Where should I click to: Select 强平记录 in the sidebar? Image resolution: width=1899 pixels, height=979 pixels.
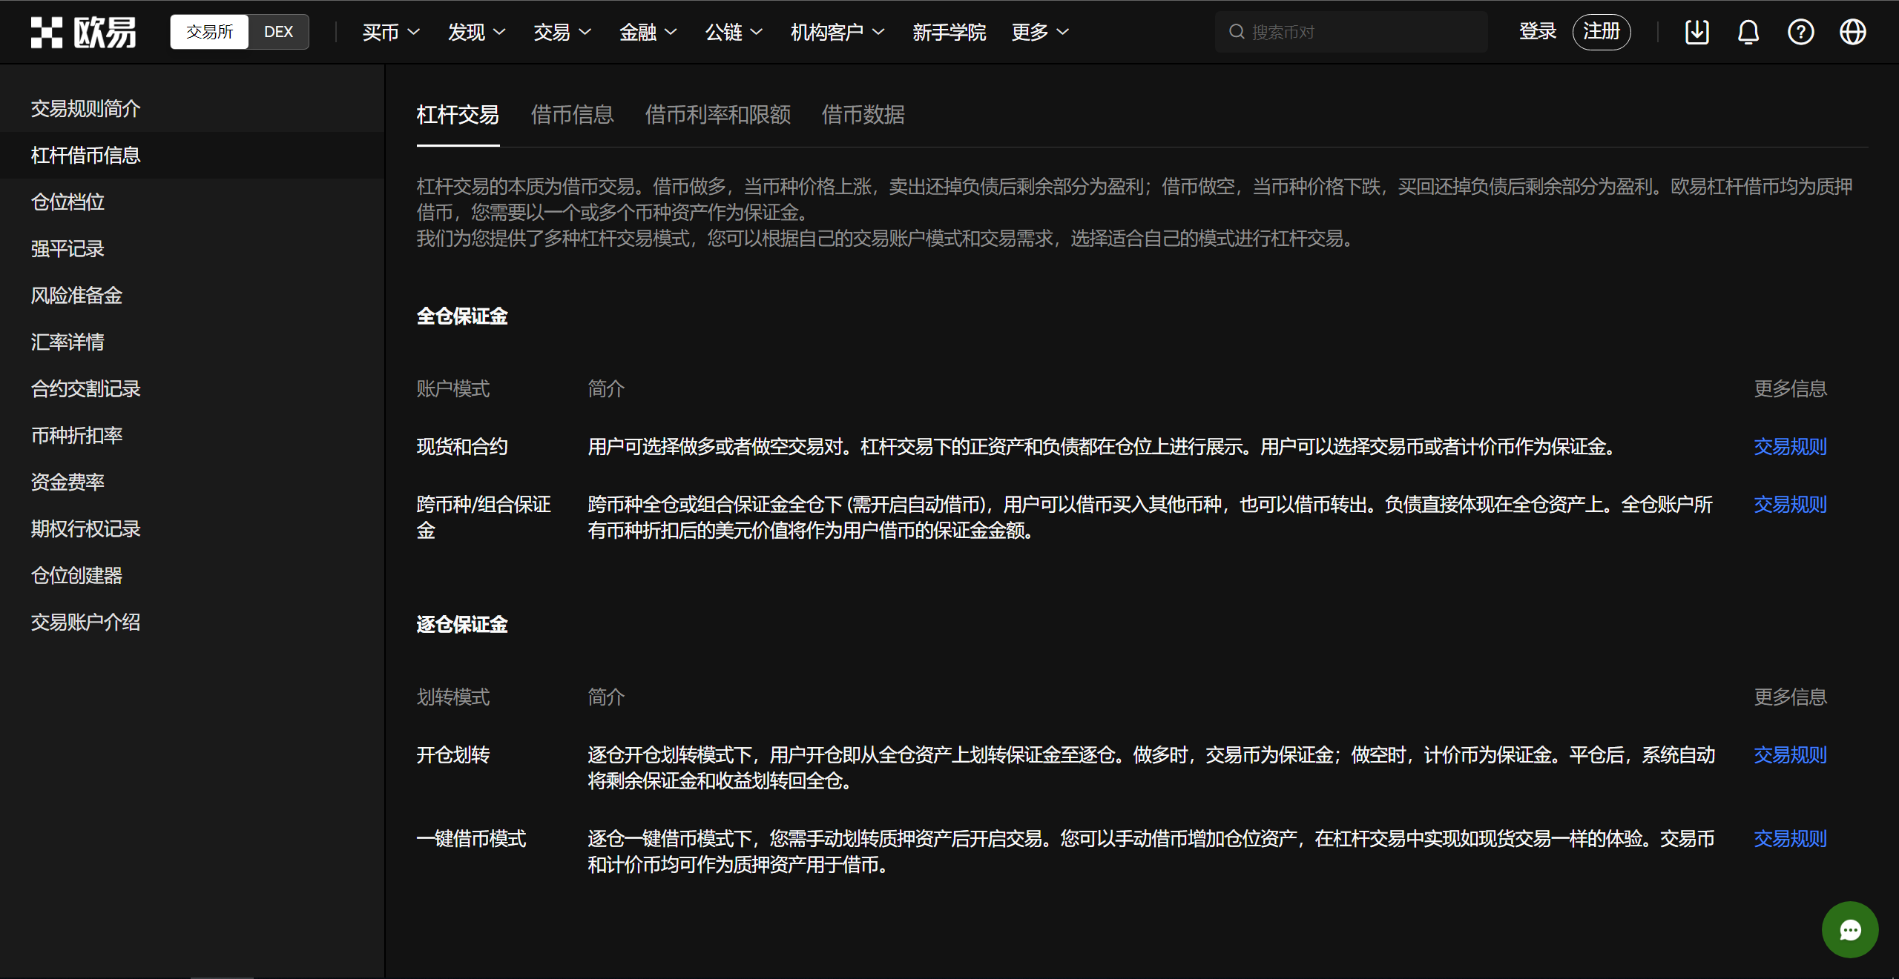68,248
